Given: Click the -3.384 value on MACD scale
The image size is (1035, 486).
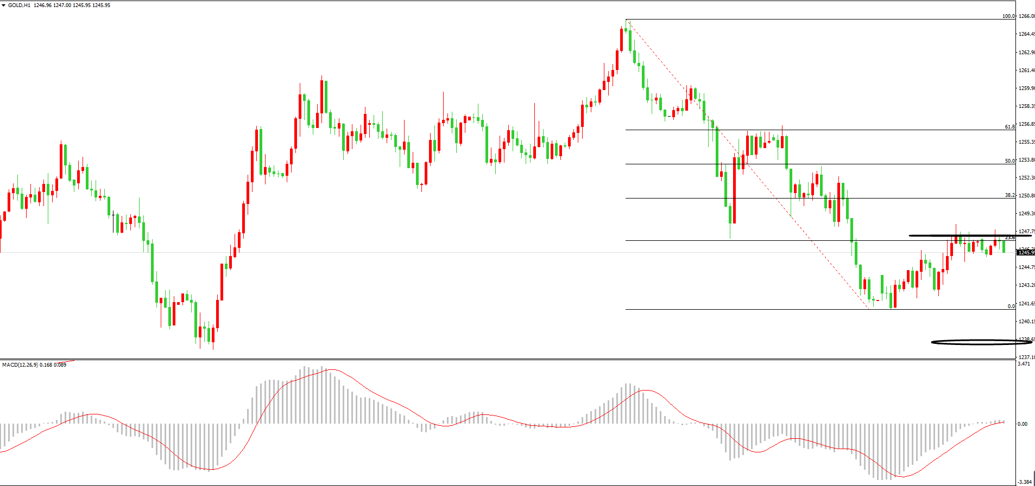Looking at the screenshot, I should tap(1024, 482).
